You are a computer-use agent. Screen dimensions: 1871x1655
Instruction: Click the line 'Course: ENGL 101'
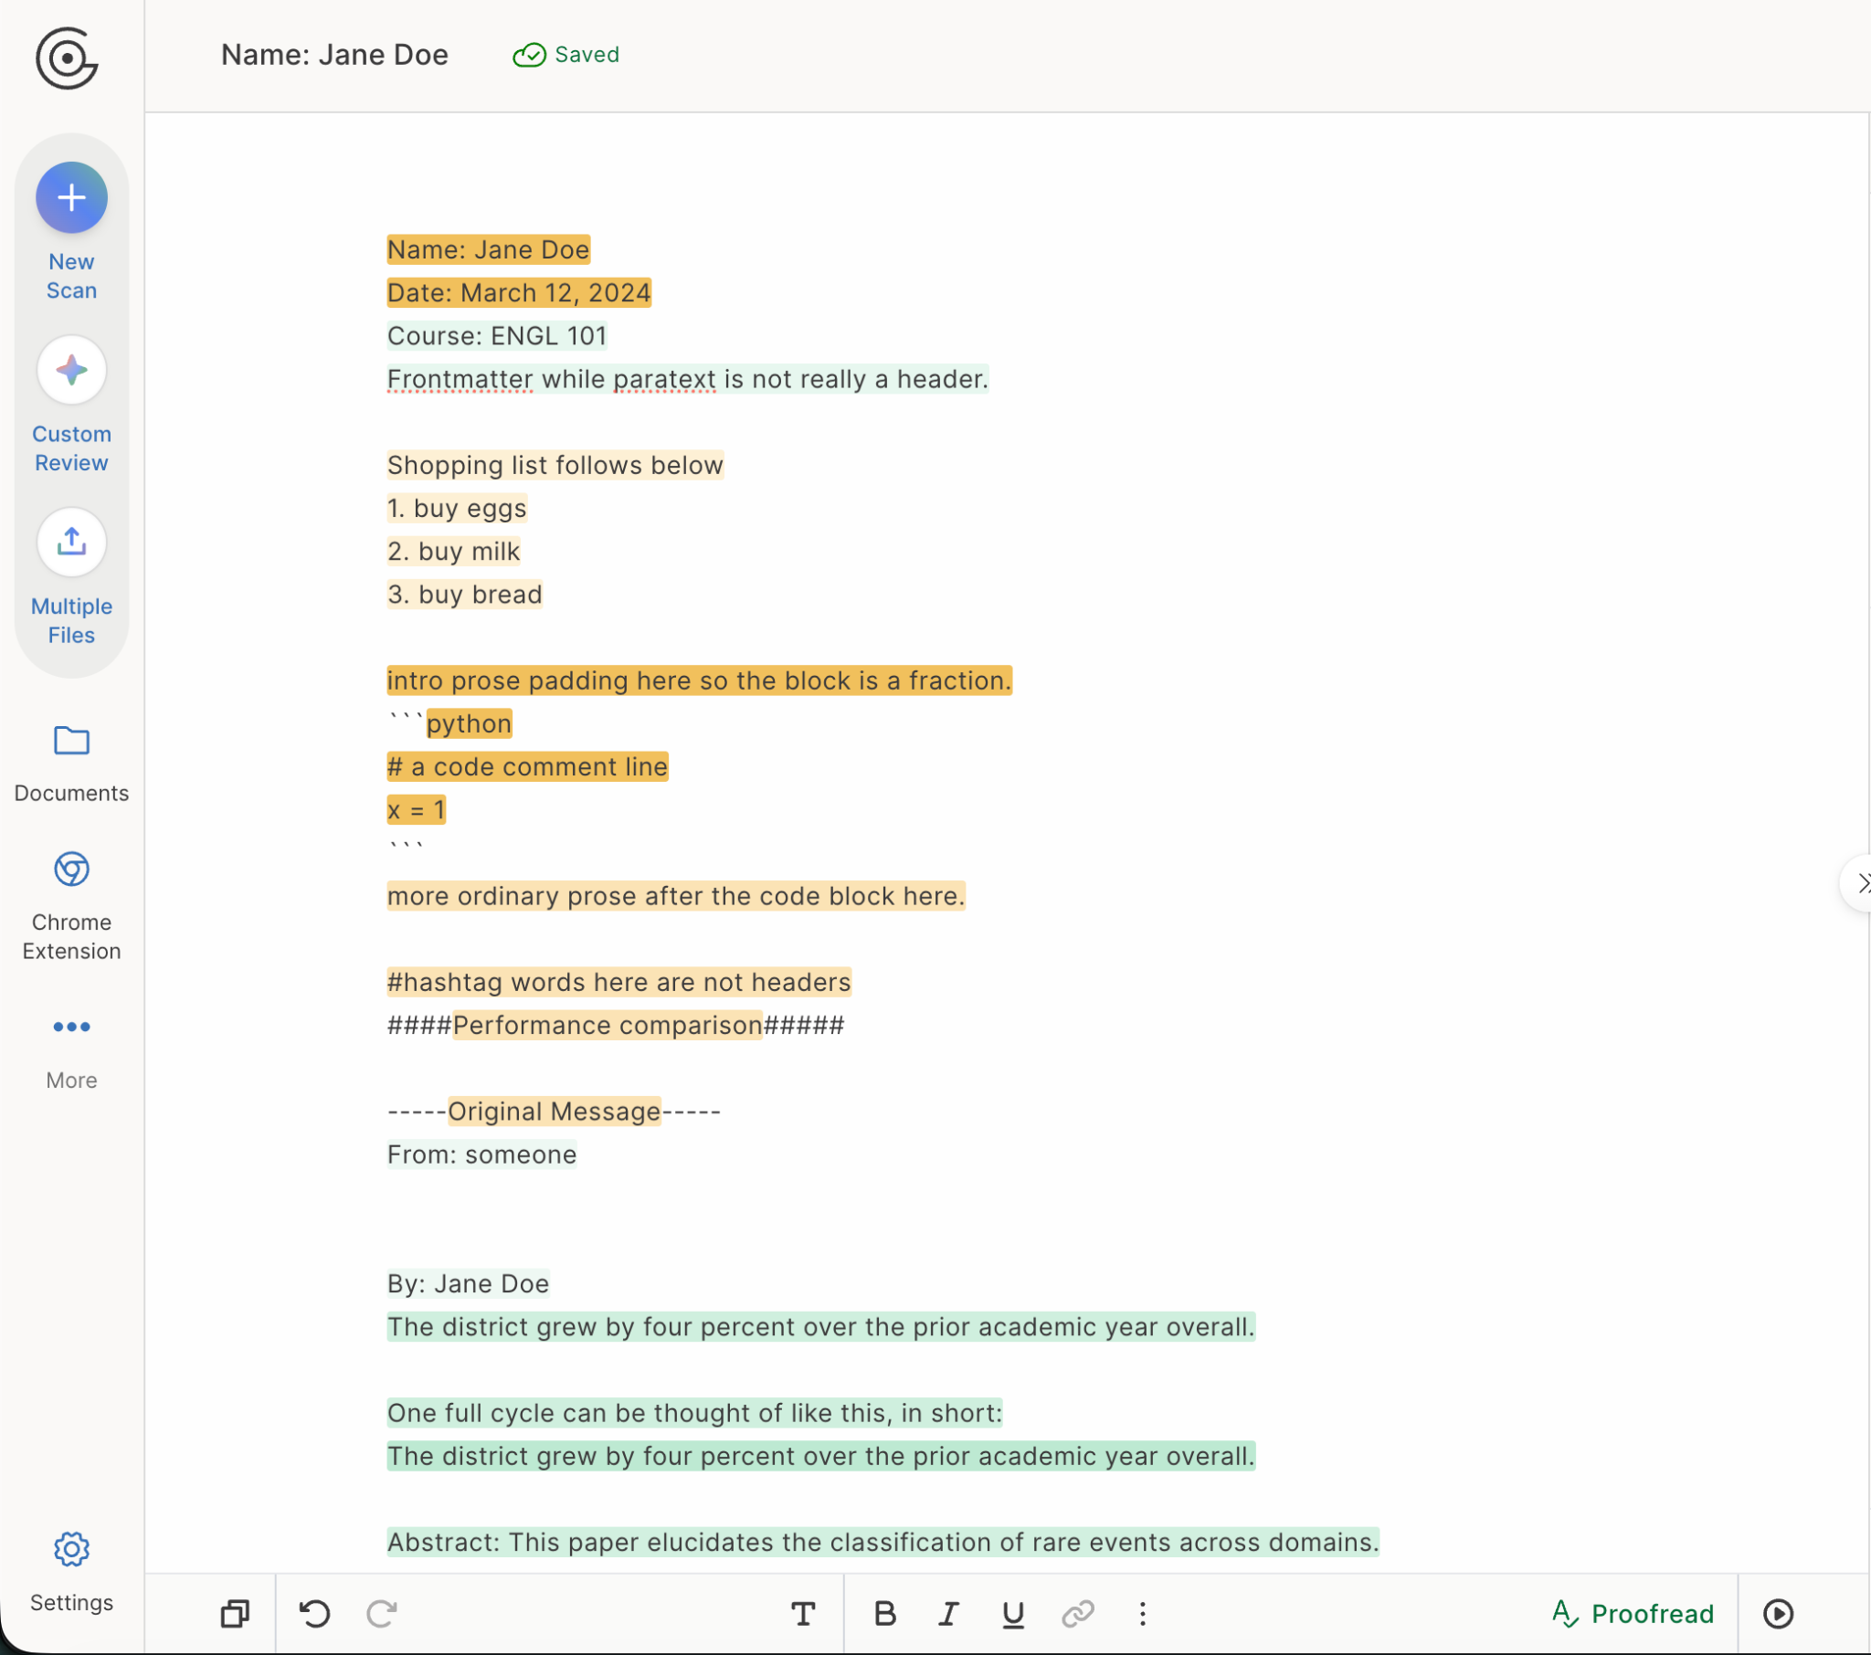click(x=496, y=336)
